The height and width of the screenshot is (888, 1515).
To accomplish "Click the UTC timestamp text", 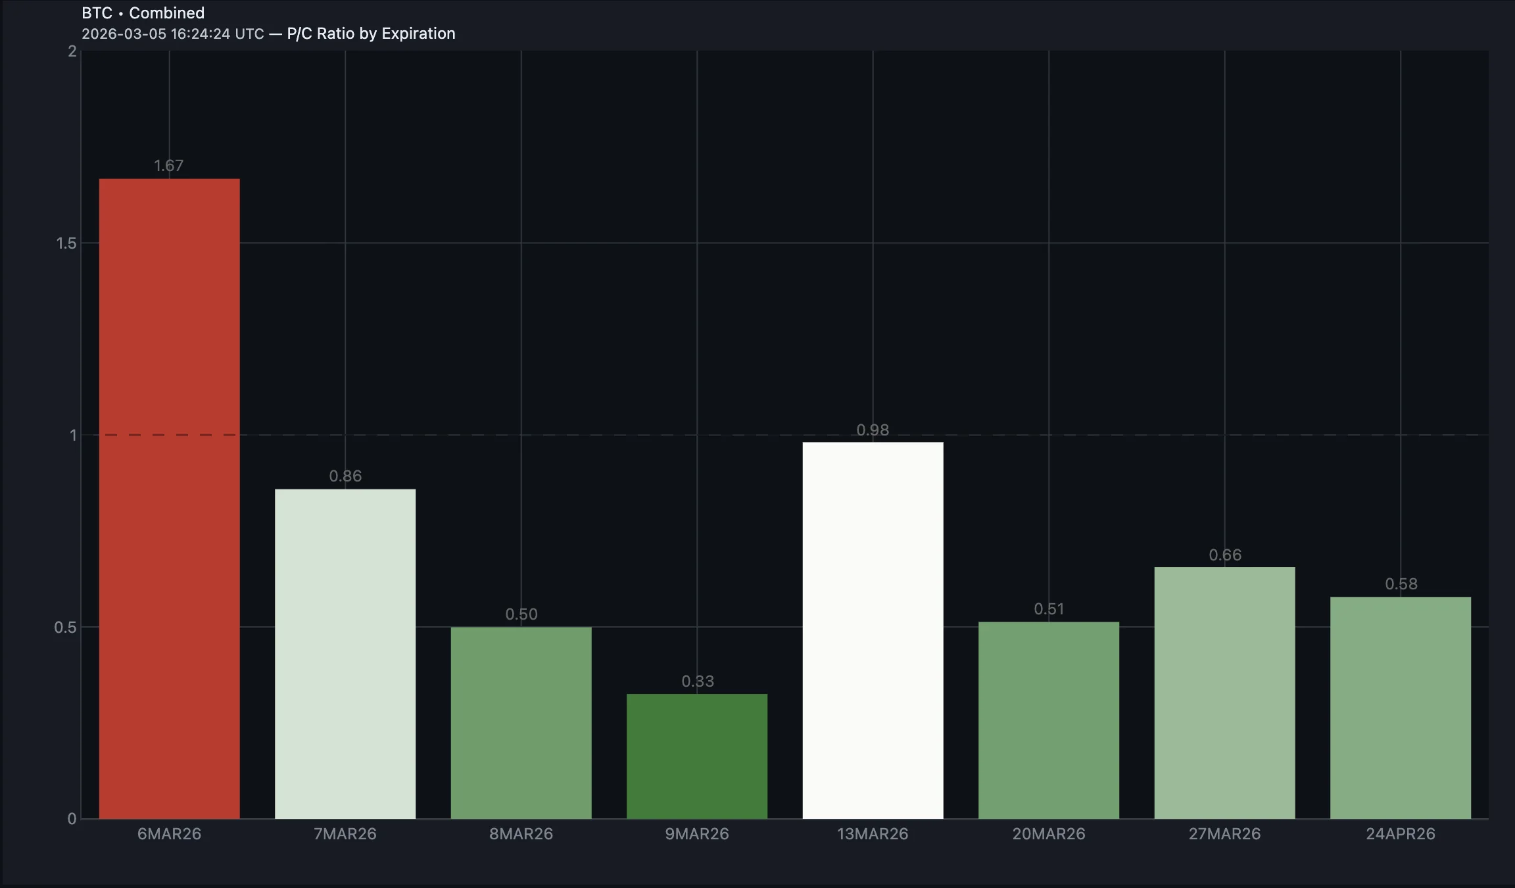I will (x=172, y=34).
